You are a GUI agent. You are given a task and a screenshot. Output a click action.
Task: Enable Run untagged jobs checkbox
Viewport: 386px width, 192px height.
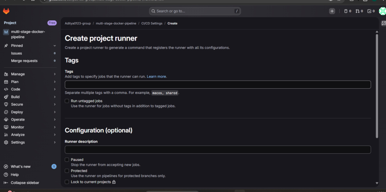click(x=67, y=101)
